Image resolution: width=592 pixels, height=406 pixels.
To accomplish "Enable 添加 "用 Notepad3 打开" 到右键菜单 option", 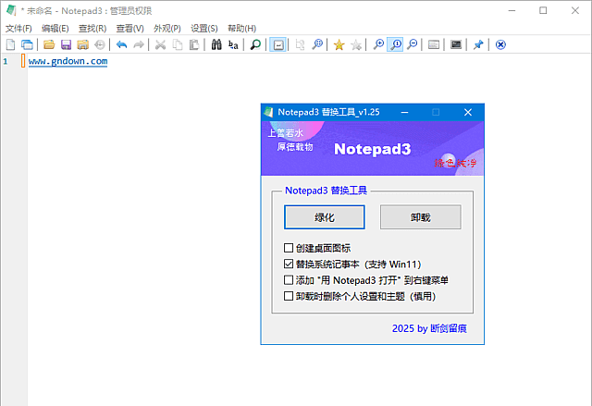I will (289, 280).
